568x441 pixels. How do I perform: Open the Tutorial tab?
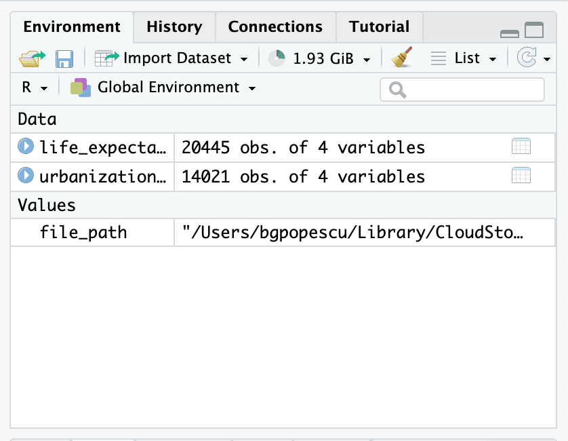click(x=379, y=27)
